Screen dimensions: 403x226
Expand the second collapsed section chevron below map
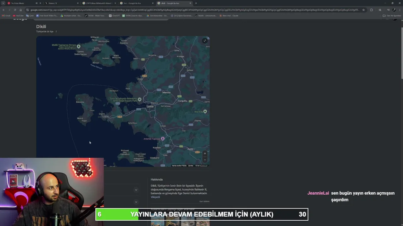tap(136, 202)
